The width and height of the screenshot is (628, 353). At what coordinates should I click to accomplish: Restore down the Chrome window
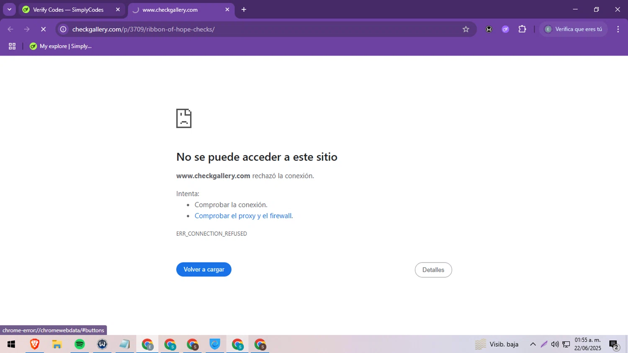[x=596, y=9]
